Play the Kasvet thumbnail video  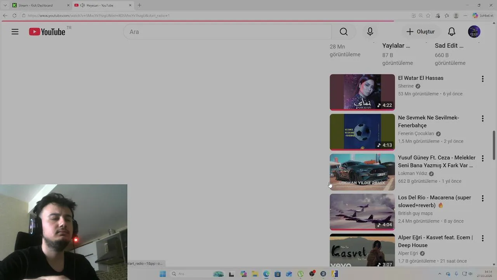362,250
